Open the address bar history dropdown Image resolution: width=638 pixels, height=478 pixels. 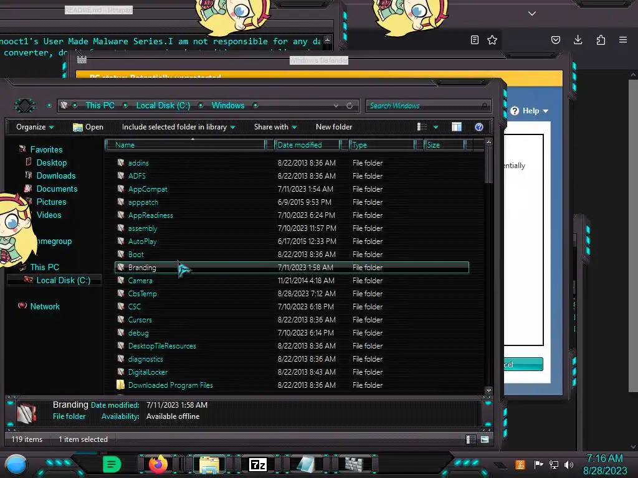[336, 106]
